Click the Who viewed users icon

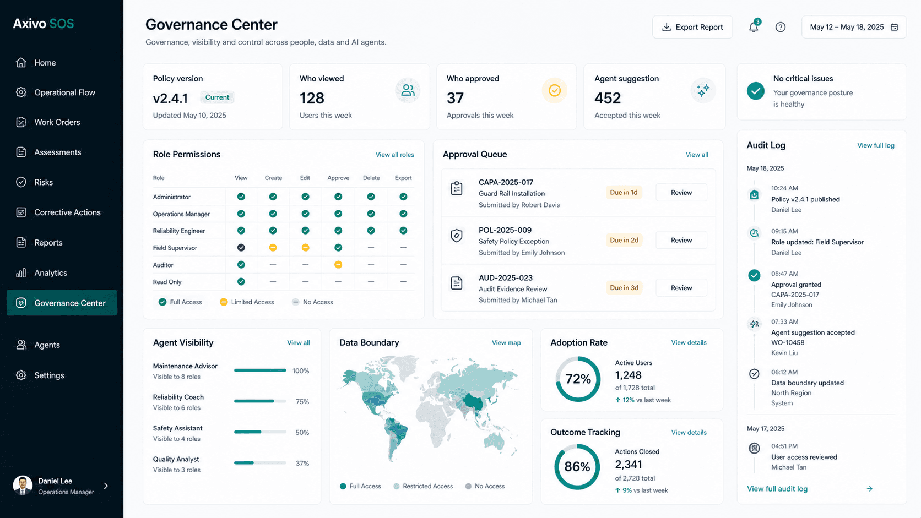[408, 90]
